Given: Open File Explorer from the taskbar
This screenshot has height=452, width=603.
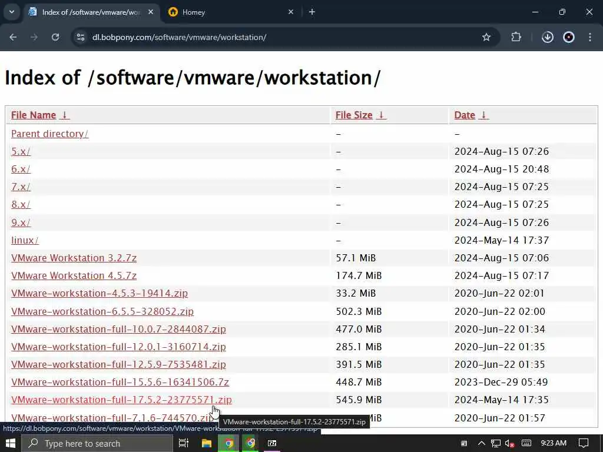Looking at the screenshot, I should [x=207, y=443].
